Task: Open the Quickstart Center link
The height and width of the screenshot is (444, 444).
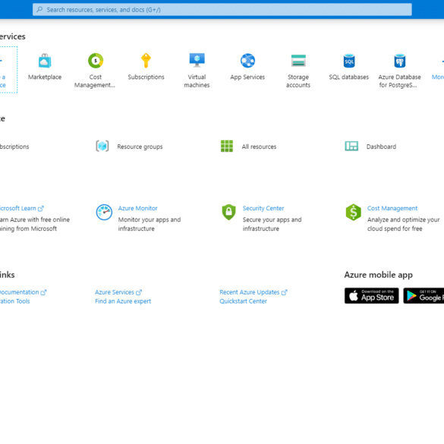Action: pyautogui.click(x=243, y=301)
